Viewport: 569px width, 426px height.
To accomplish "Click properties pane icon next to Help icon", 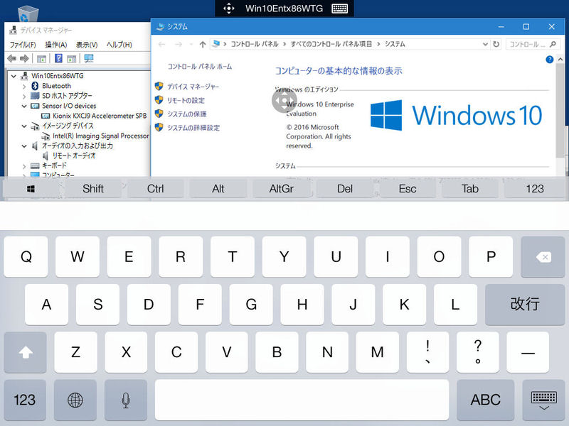I will pyautogui.click(x=72, y=59).
